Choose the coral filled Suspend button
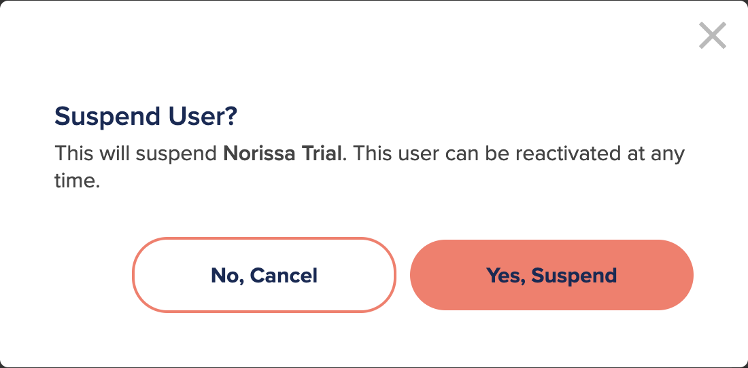The width and height of the screenshot is (748, 368). [x=551, y=275]
